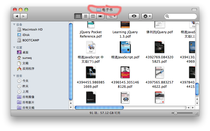The width and height of the screenshot is (210, 131).
Task: Select 所有文稿 smart folder
Action: [x=26, y=108]
